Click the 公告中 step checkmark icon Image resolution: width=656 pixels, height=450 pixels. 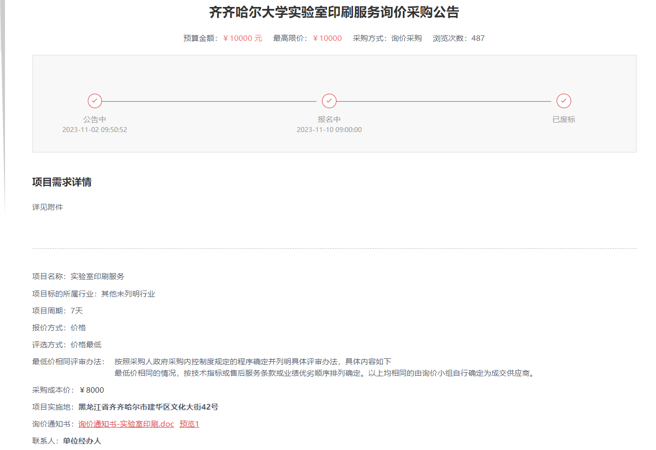(x=95, y=101)
